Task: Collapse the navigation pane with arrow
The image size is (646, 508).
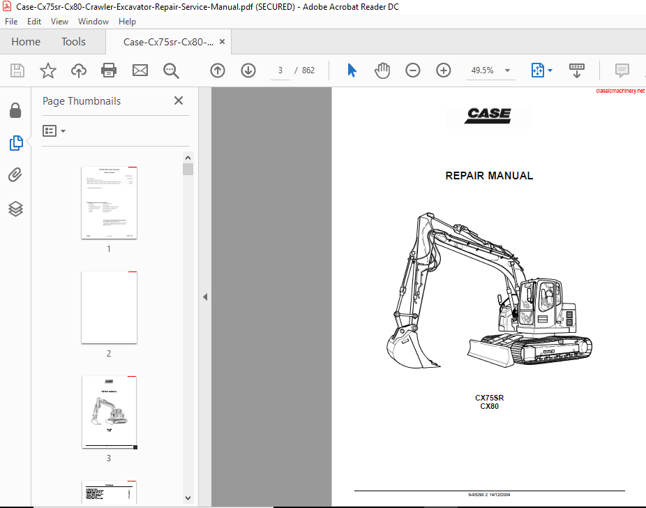Action: pos(205,297)
